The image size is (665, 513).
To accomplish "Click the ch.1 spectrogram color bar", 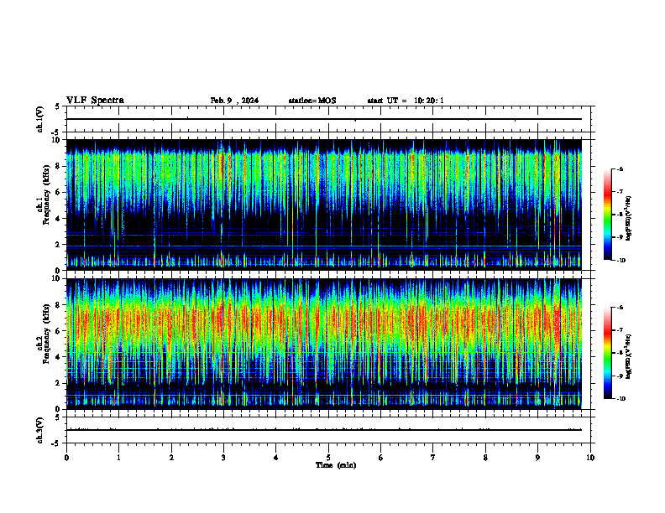I will coord(608,215).
